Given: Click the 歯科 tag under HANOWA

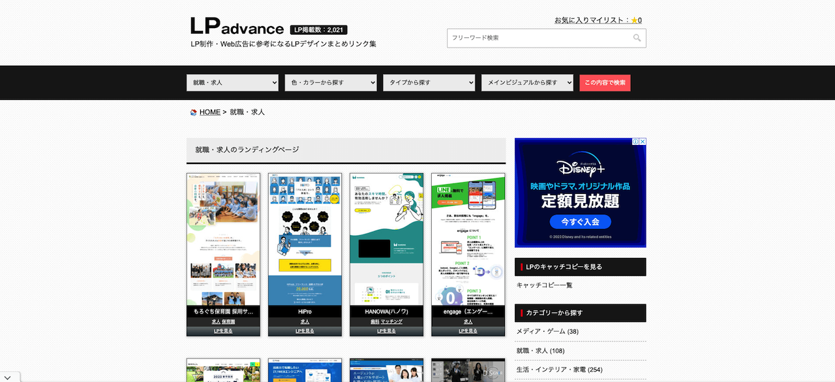Looking at the screenshot, I should point(376,321).
